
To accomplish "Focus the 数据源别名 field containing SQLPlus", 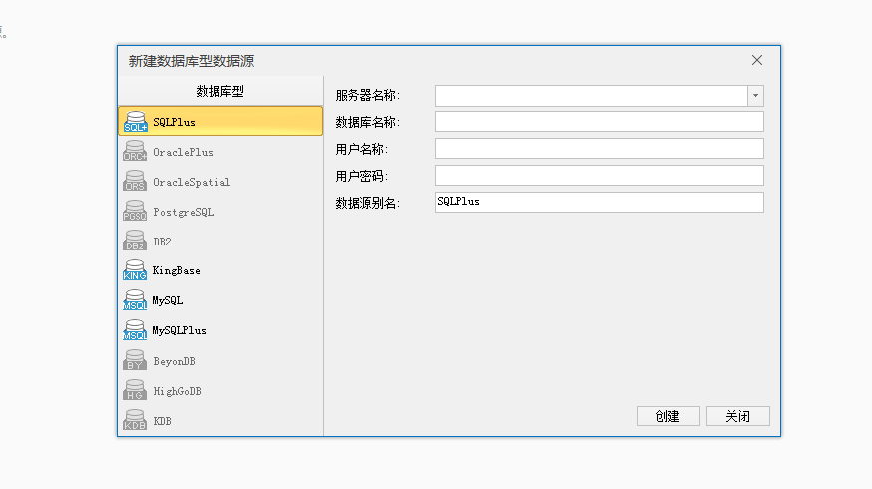I will point(600,202).
